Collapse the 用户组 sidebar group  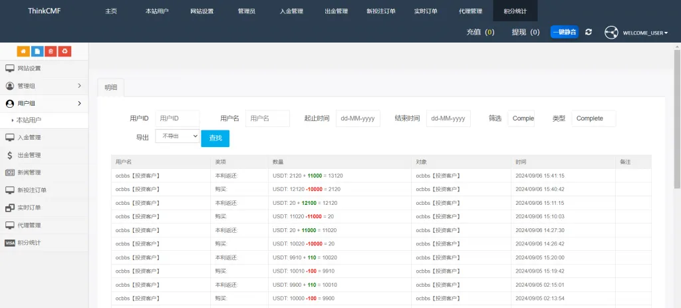tap(79, 103)
